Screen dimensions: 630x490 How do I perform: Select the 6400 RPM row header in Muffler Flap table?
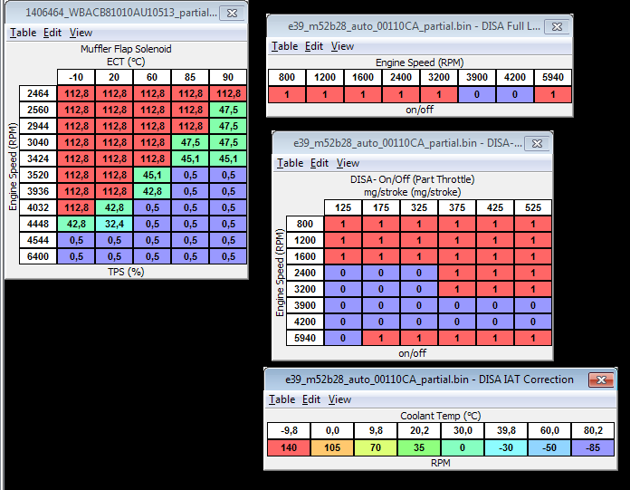[38, 255]
